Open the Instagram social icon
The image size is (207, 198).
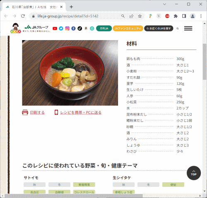(67, 29)
